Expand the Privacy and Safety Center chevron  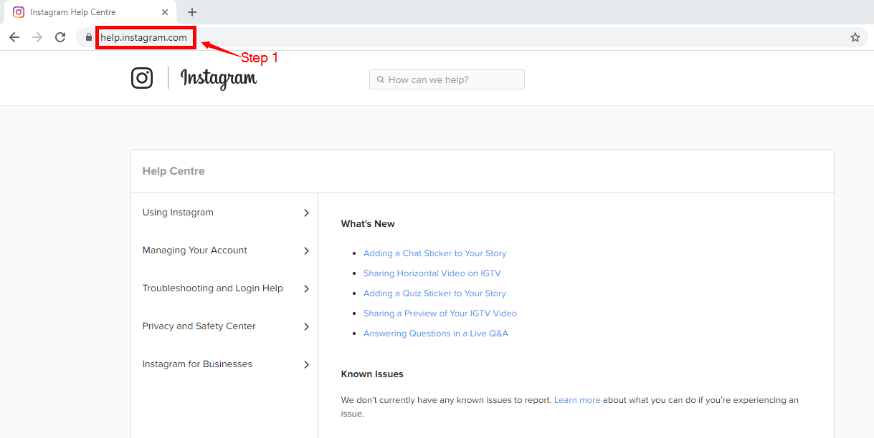pos(306,327)
